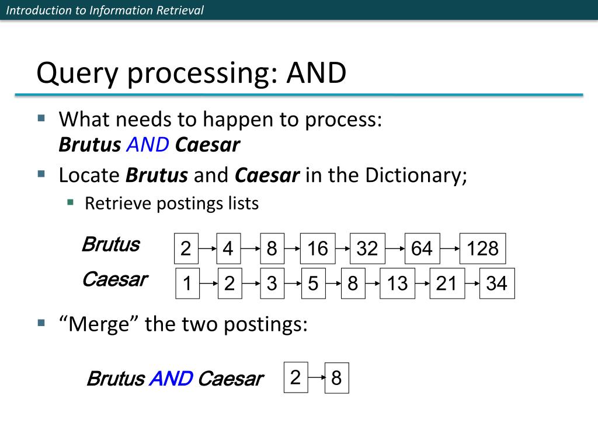Image resolution: width=598 pixels, height=448 pixels.
Task: Click the 'Retrieve postings lists' sub-bullet text
Action: coord(172,204)
